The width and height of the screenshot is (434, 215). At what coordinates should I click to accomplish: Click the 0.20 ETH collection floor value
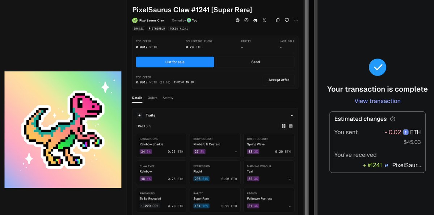(x=194, y=47)
